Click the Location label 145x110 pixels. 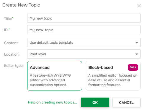click(12, 54)
